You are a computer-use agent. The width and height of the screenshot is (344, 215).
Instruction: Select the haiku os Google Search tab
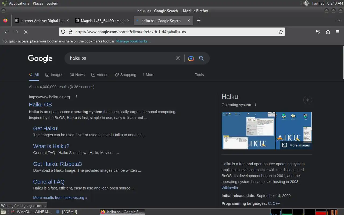pyautogui.click(x=163, y=21)
